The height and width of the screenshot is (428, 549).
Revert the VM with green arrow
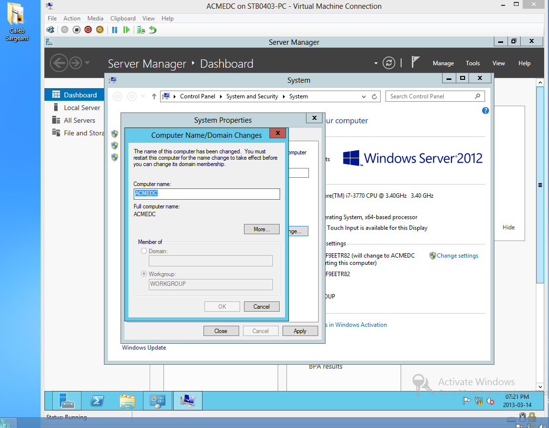tap(153, 30)
